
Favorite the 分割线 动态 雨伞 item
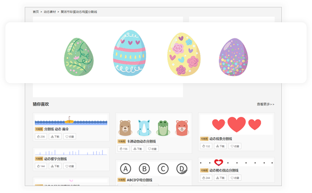(x=70, y=137)
